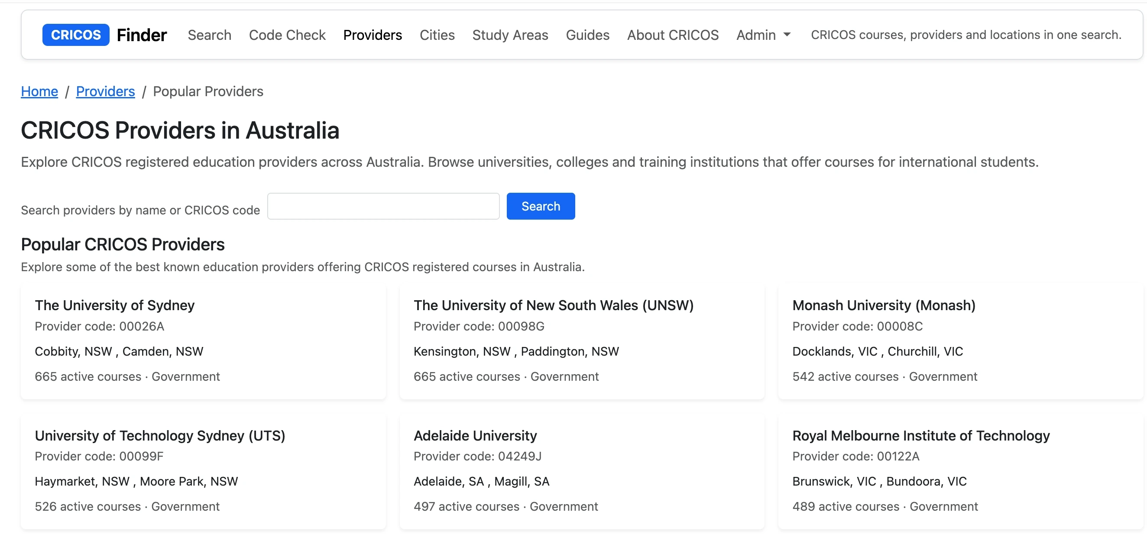Click 542 active courses text
Screen dimensions: 1147x538
coord(846,377)
